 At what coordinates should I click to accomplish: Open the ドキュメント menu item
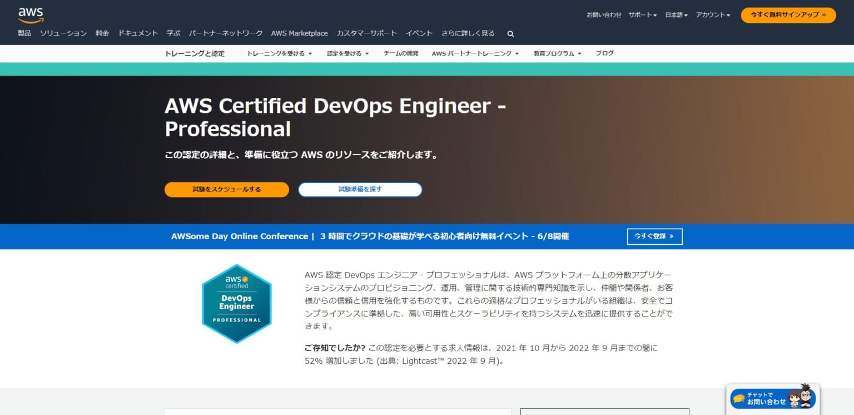tap(137, 33)
